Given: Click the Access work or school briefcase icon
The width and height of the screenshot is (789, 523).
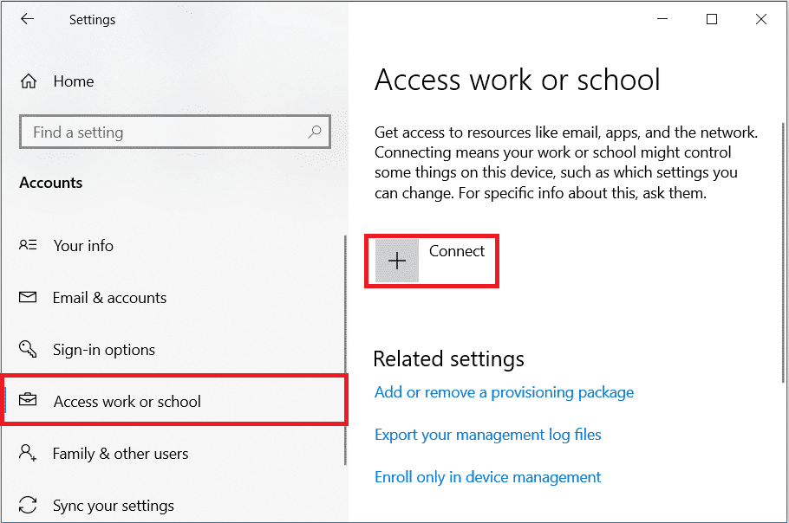Looking at the screenshot, I should (28, 400).
